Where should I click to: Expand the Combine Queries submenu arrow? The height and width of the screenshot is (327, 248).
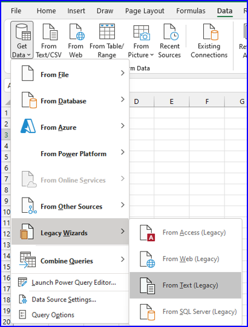[123, 259]
